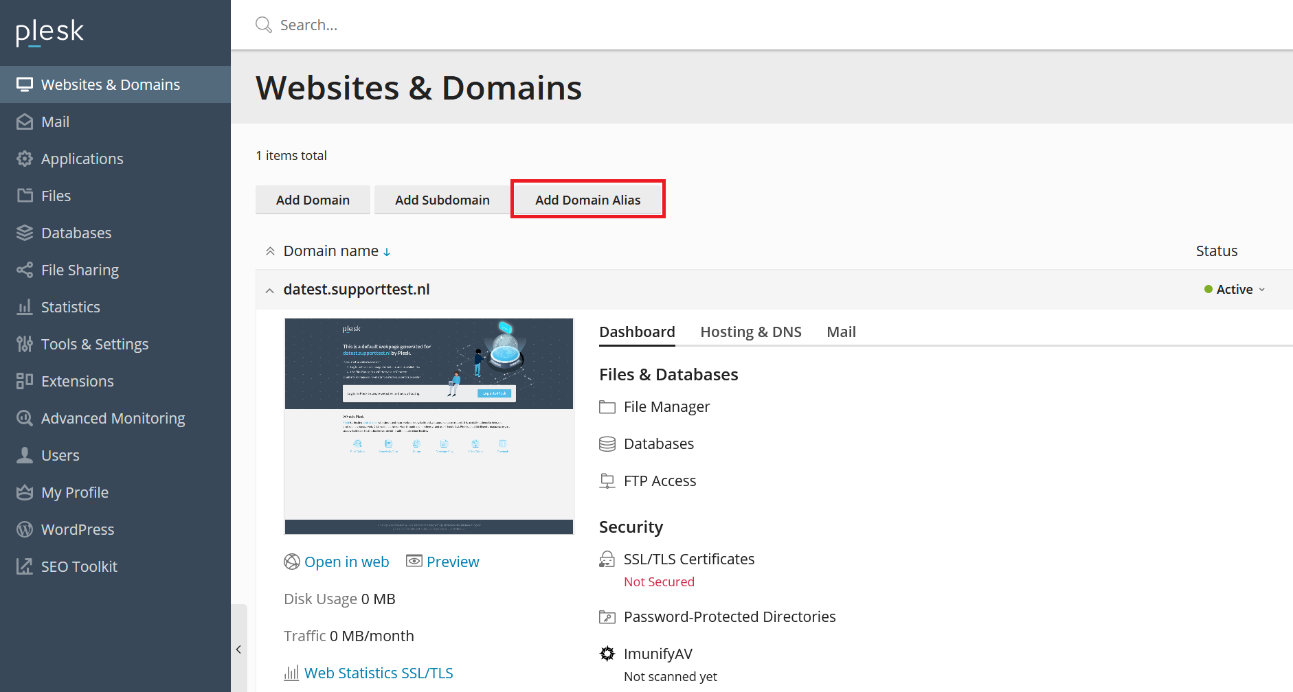Click the search magnifier icon

[264, 25]
